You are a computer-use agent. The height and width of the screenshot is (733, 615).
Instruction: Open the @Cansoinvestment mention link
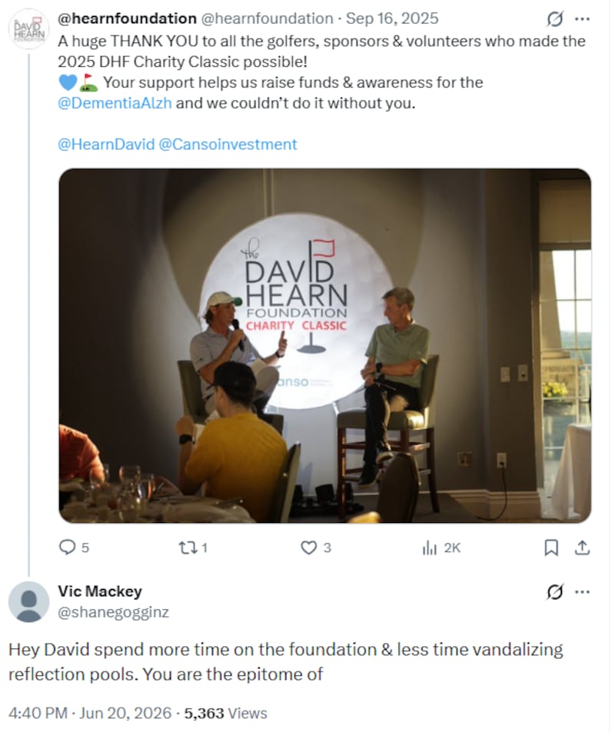click(x=228, y=145)
